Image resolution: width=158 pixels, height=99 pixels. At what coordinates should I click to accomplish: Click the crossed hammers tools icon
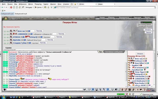[23, 7]
